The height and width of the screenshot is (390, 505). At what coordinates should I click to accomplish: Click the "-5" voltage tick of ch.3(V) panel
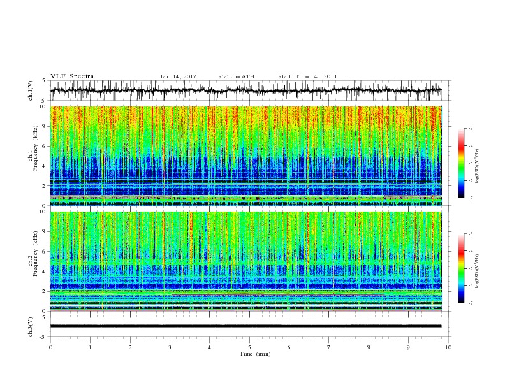point(43,337)
